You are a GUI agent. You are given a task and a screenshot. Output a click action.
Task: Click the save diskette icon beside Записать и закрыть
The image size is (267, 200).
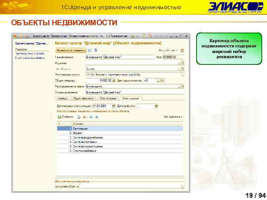click(90, 50)
